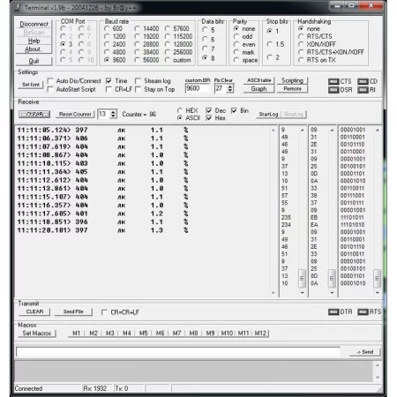Select the 115200 baud rate option
Image resolution: width=397 pixels, height=397 pixels.
point(168,36)
